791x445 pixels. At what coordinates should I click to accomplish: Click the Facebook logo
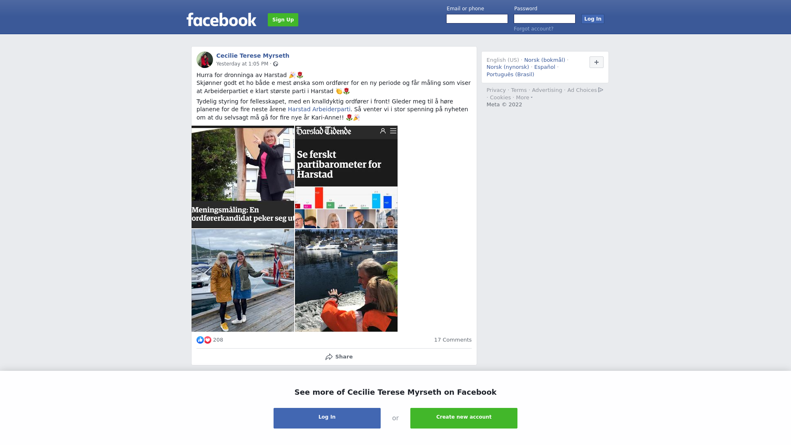click(x=221, y=19)
